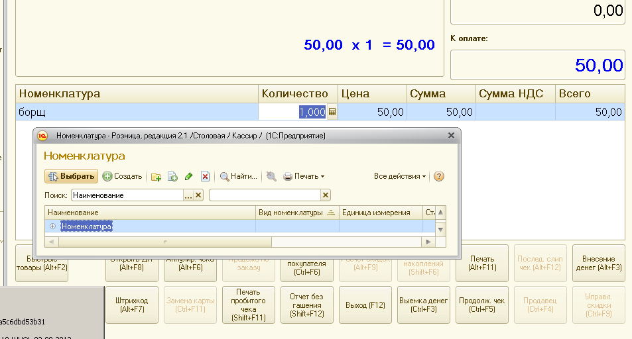Open the calculator icon in Количество cell

click(332, 113)
